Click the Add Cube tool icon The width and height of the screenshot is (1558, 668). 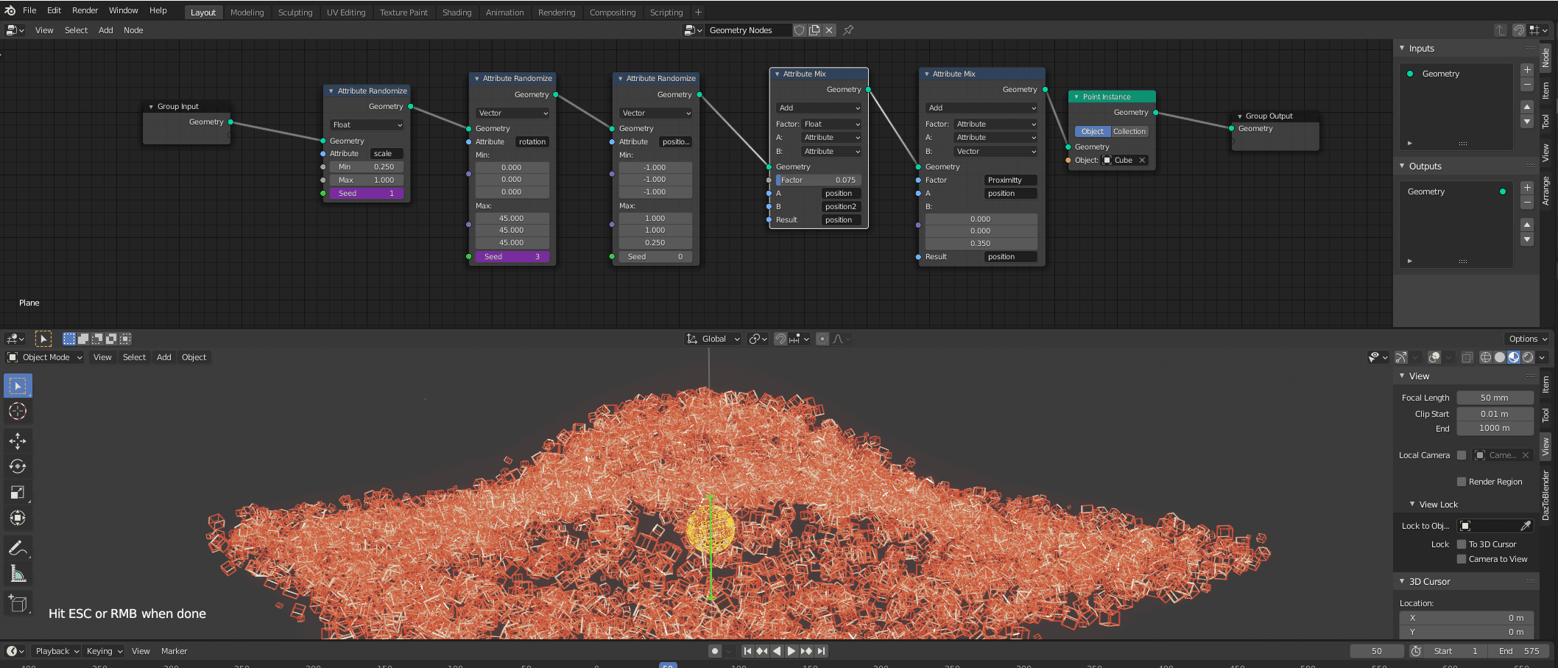click(18, 604)
